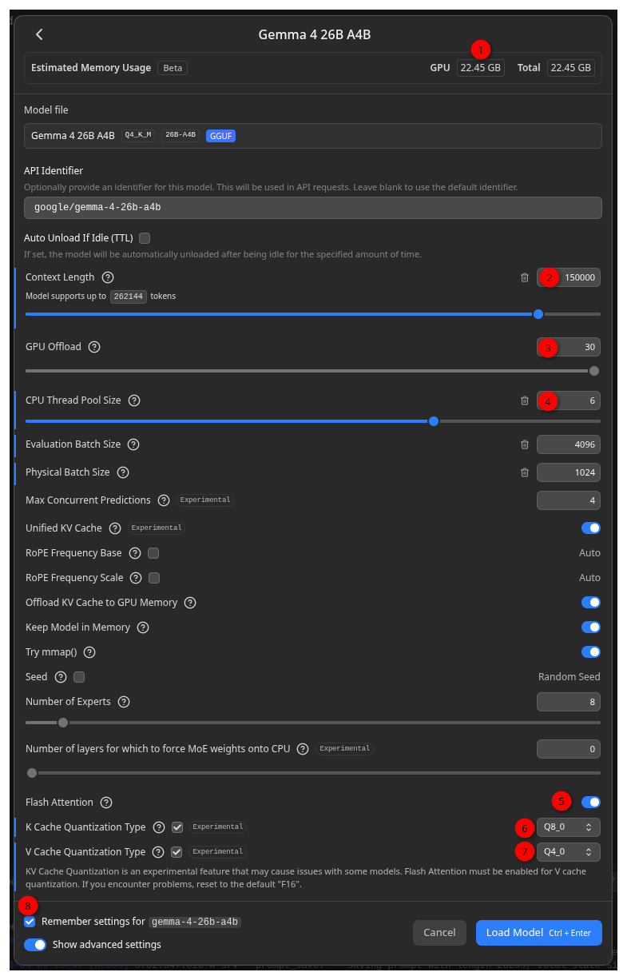The height and width of the screenshot is (980, 627).
Task: Open the Model file selector field
Action: (x=313, y=136)
